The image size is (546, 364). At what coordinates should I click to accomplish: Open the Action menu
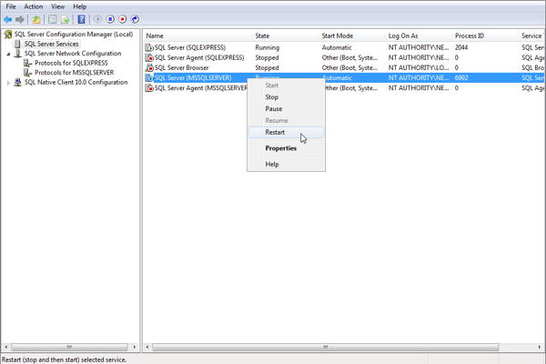33,6
